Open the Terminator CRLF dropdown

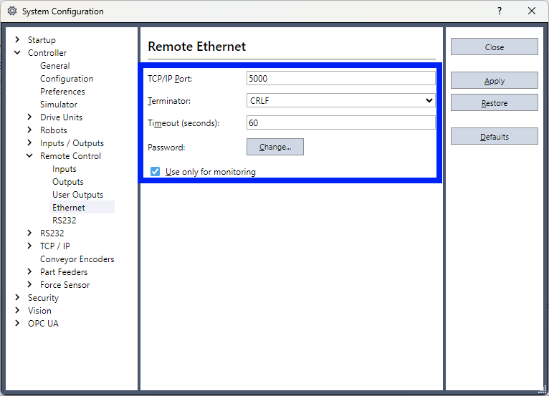point(341,101)
